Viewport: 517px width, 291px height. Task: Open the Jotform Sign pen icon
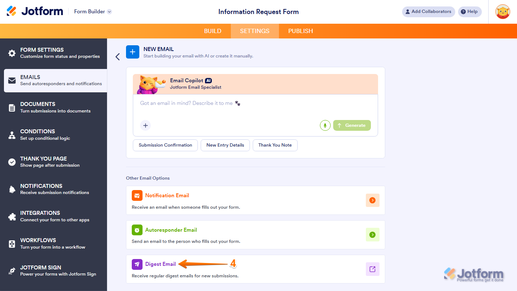point(12,271)
